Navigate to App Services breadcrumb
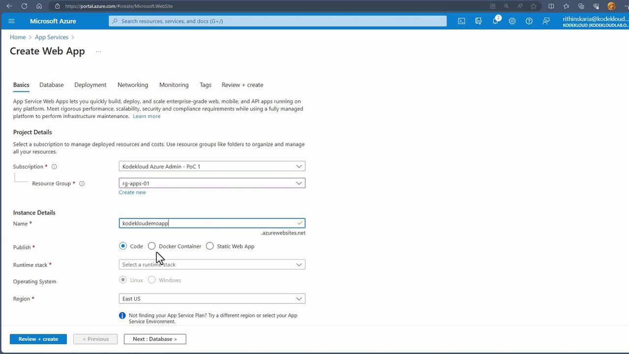 coord(52,37)
